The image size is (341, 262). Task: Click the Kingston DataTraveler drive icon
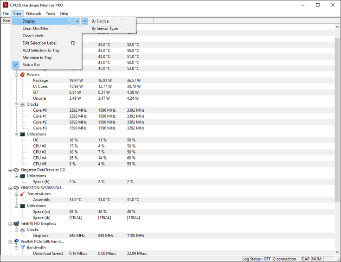[16, 170]
